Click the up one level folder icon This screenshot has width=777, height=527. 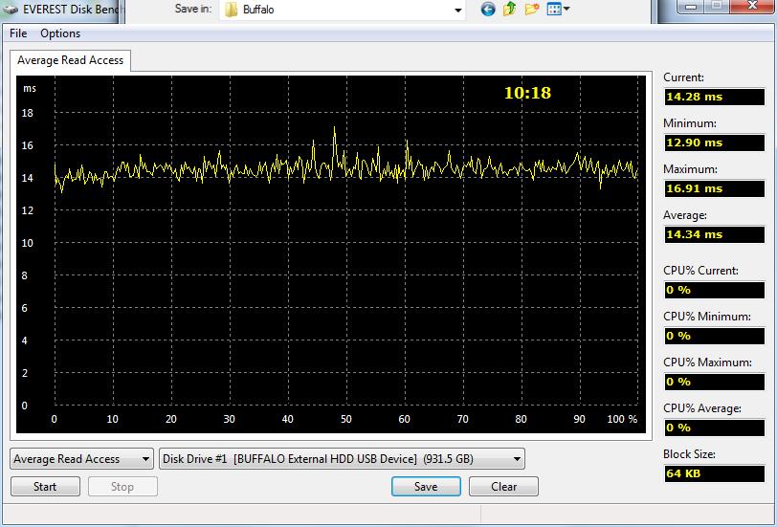(x=510, y=10)
